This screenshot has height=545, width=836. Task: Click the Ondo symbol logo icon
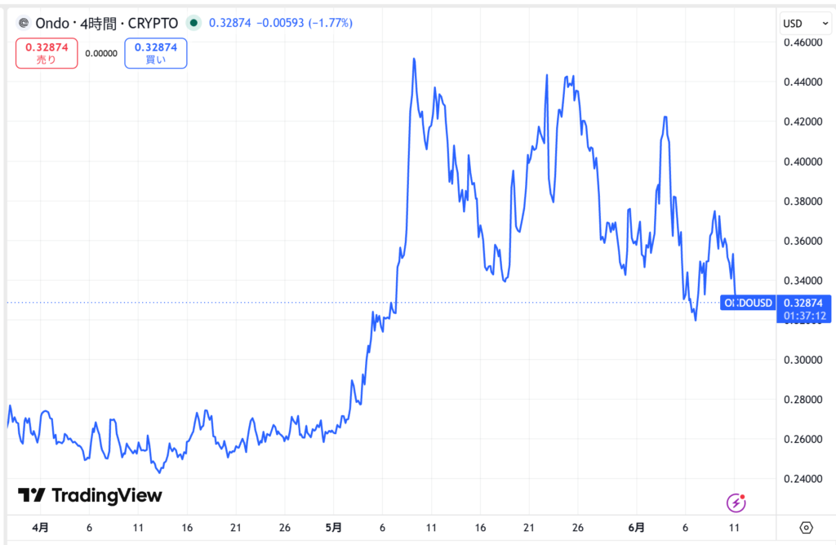coord(24,23)
